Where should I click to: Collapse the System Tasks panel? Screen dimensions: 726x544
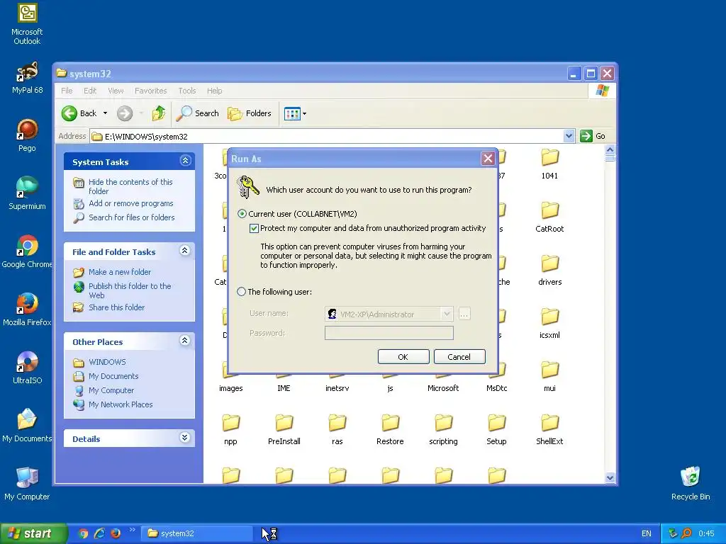pos(185,161)
